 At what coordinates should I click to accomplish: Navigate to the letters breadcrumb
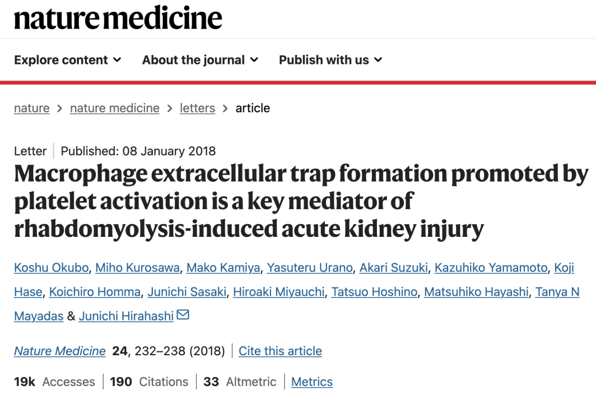pyautogui.click(x=197, y=109)
